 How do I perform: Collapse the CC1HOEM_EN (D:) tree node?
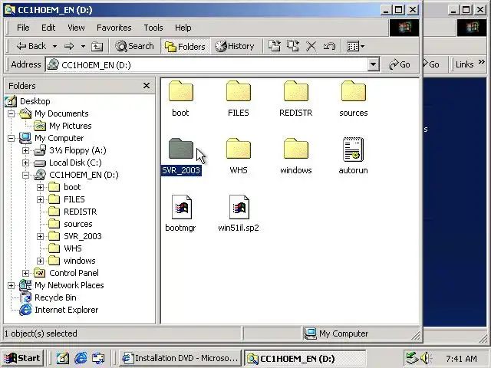tap(25, 175)
